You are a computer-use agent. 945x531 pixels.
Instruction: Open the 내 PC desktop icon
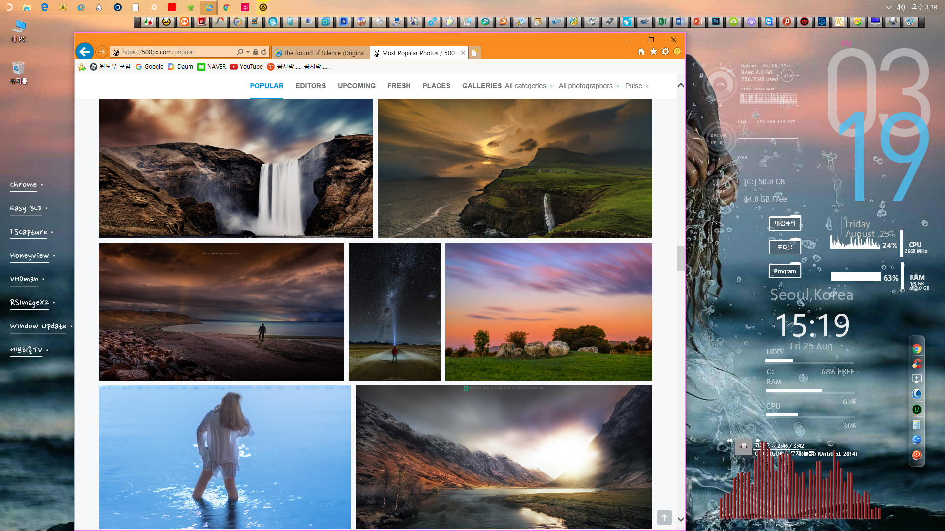pos(19,30)
